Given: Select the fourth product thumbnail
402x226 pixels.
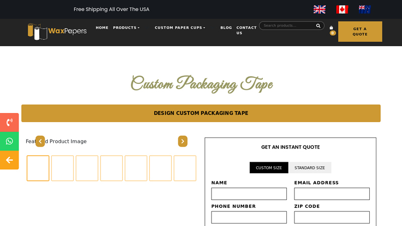Looking at the screenshot, I should tap(112, 168).
